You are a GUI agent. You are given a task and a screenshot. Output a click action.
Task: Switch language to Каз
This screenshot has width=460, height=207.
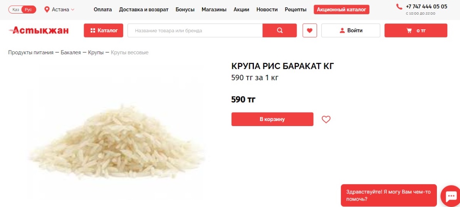16,10
